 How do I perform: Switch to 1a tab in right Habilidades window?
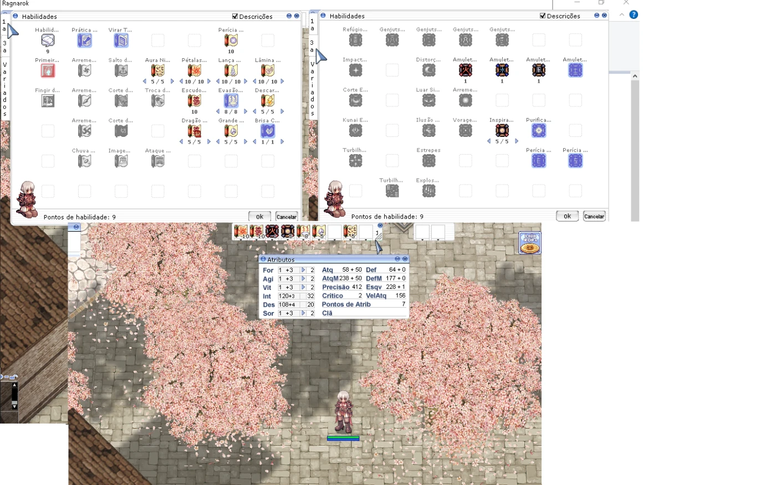coord(312,25)
